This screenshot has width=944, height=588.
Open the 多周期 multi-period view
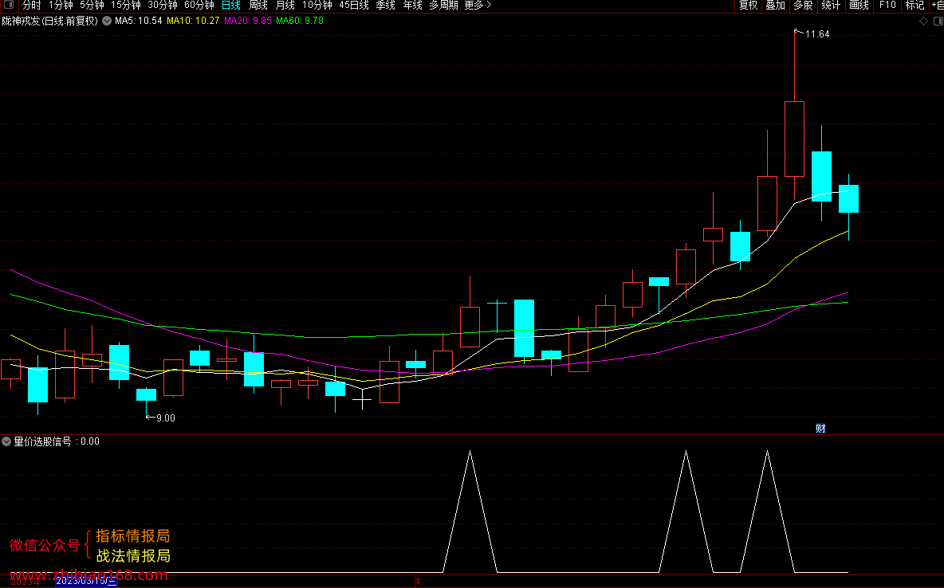click(x=444, y=6)
